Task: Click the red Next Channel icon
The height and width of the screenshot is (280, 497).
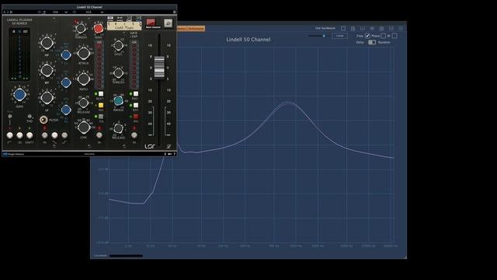Action: [x=151, y=23]
